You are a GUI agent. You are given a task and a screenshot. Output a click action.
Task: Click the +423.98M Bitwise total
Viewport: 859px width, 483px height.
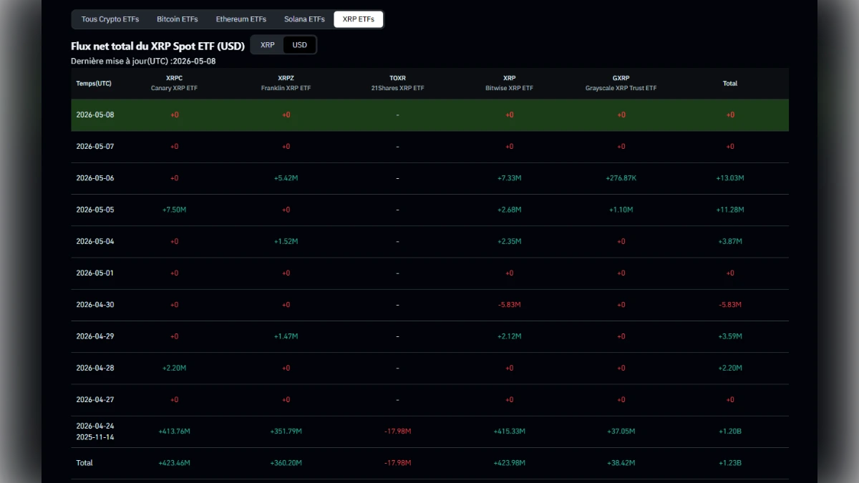pyautogui.click(x=509, y=463)
